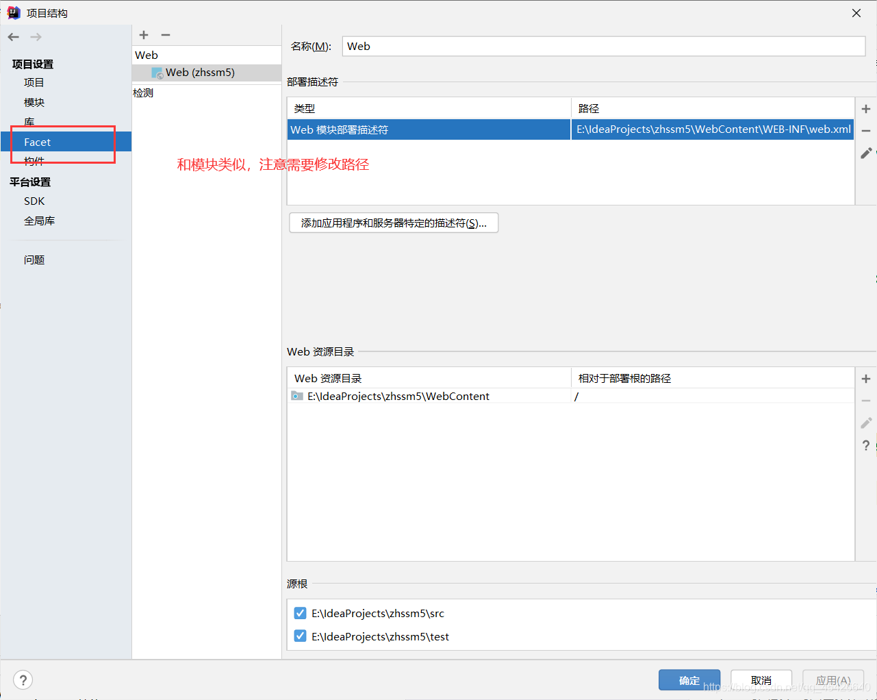The width and height of the screenshot is (877, 700).
Task: Open help for Web resource directories
Action: pyautogui.click(x=866, y=445)
